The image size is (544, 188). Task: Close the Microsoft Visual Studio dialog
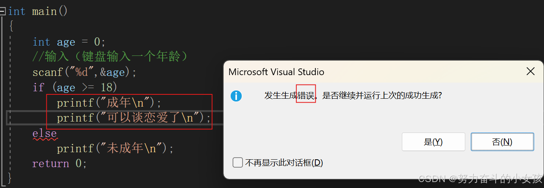(x=531, y=72)
